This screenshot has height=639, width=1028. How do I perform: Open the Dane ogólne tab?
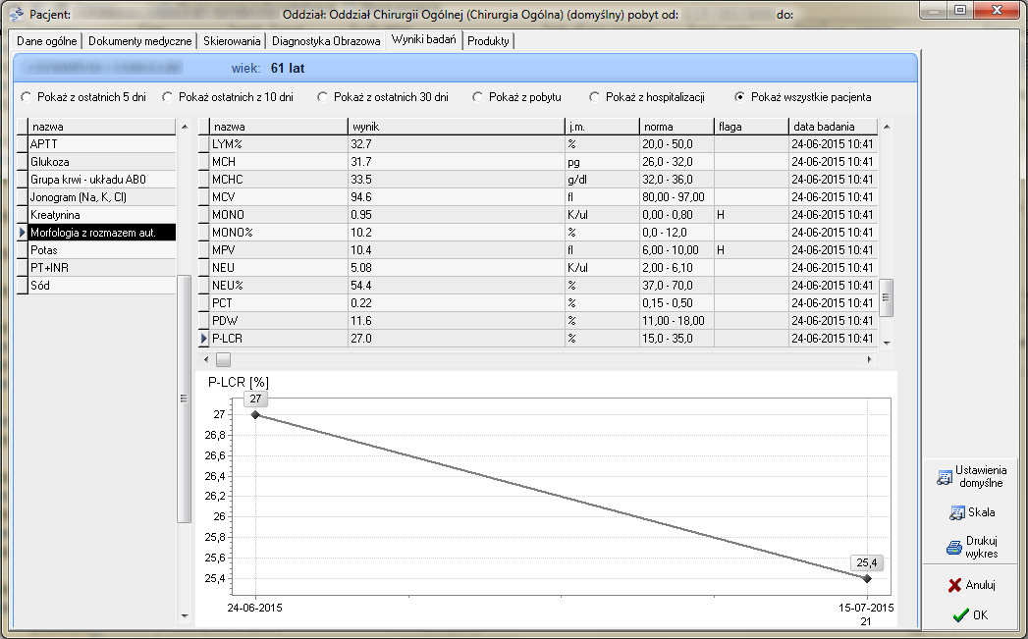pyautogui.click(x=47, y=40)
